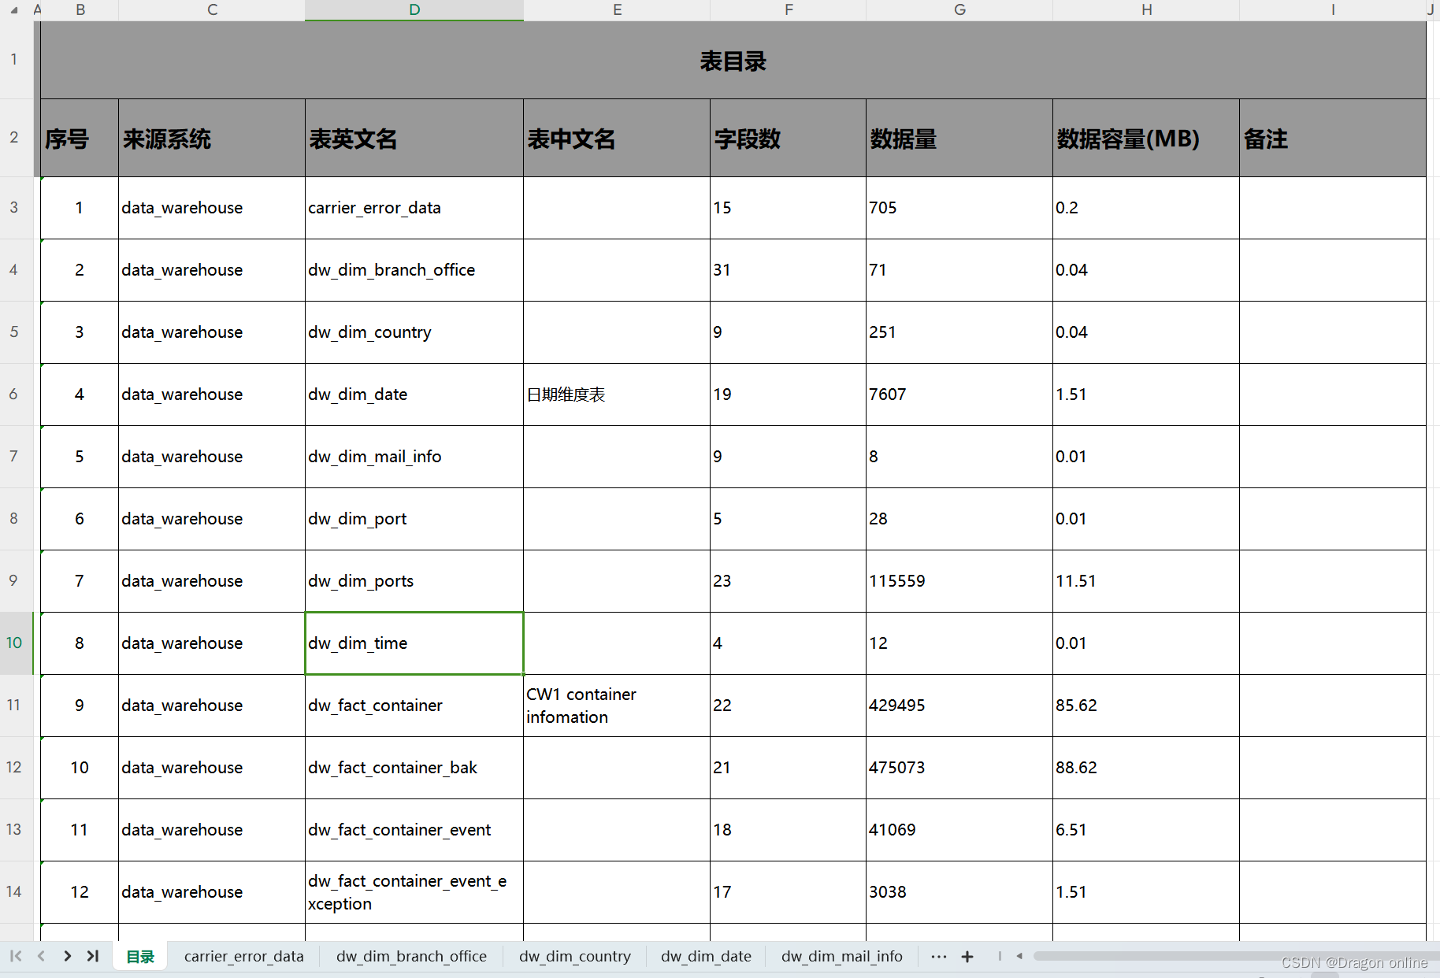Click the 数据量 header cell
The width and height of the screenshot is (1440, 978).
click(x=959, y=138)
